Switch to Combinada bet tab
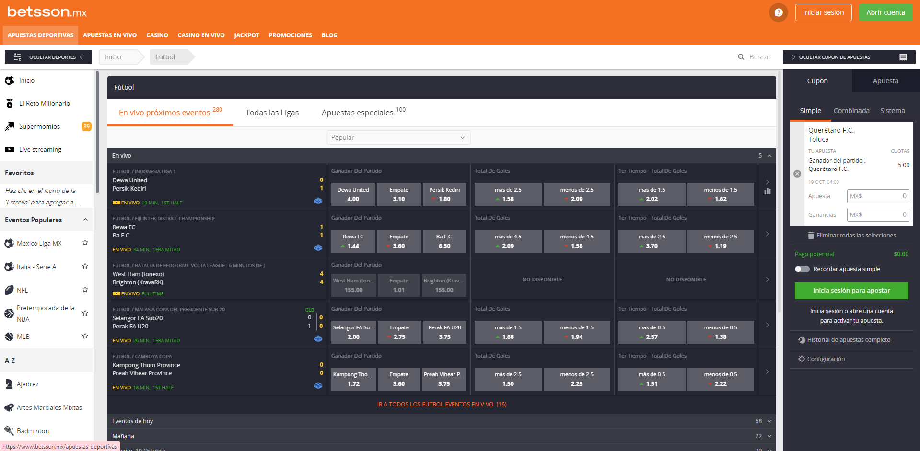Viewport: 920px width, 451px height. pyautogui.click(x=851, y=111)
